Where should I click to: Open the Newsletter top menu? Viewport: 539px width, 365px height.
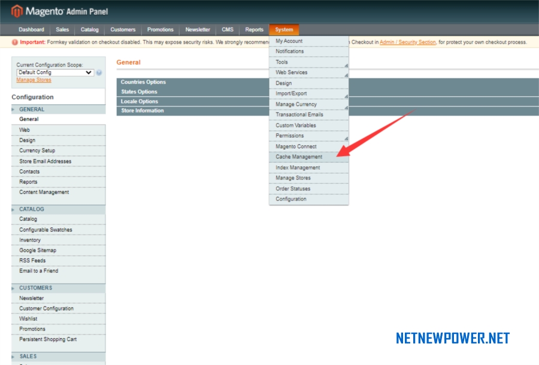(198, 29)
